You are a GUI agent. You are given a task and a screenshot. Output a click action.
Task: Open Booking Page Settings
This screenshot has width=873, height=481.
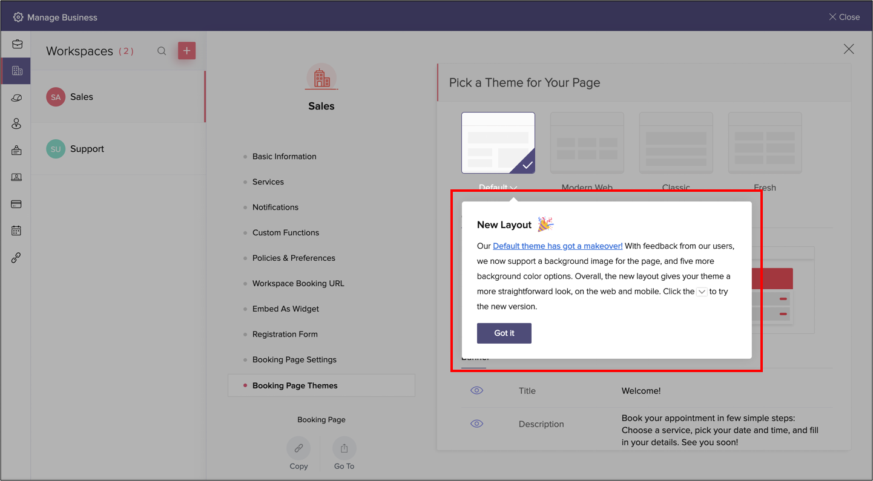tap(294, 359)
